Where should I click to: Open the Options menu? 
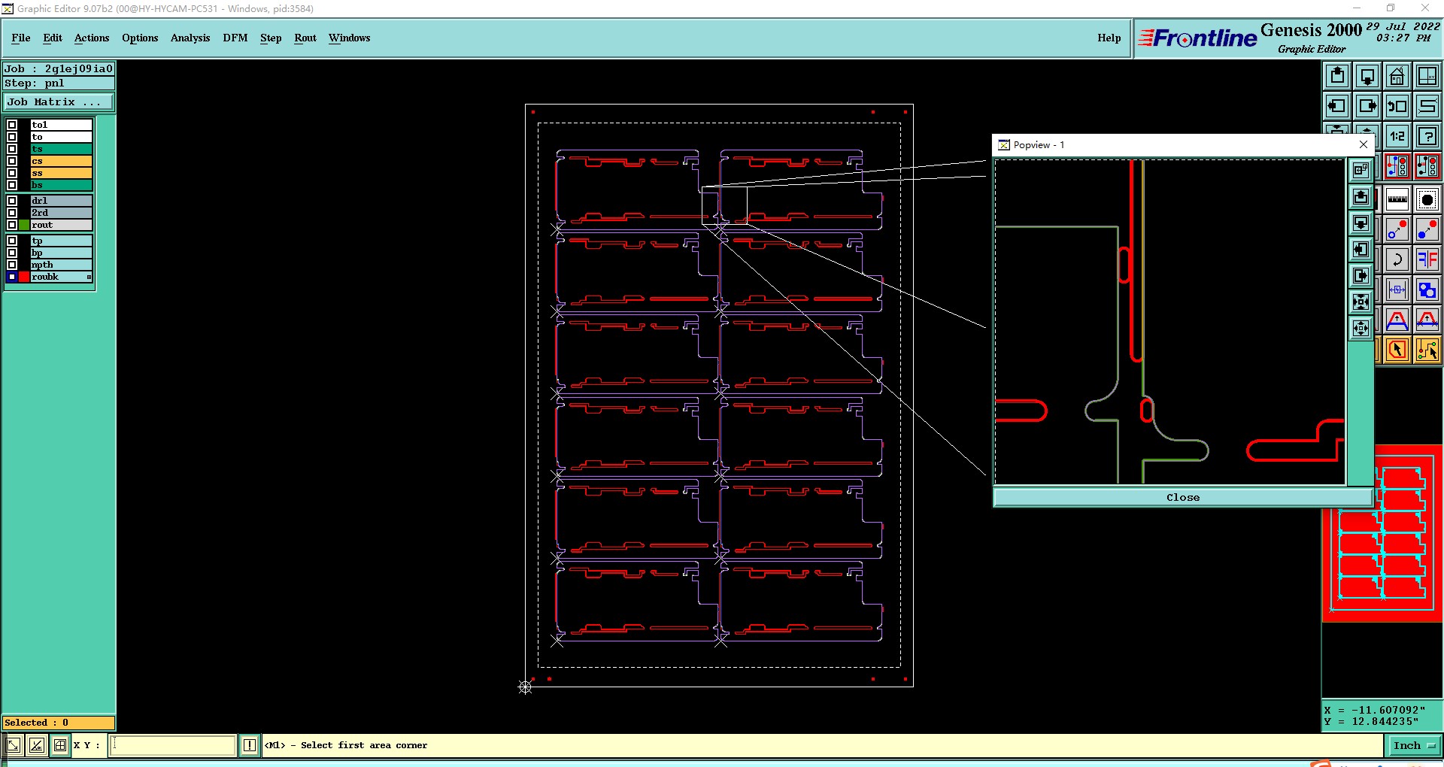click(140, 38)
